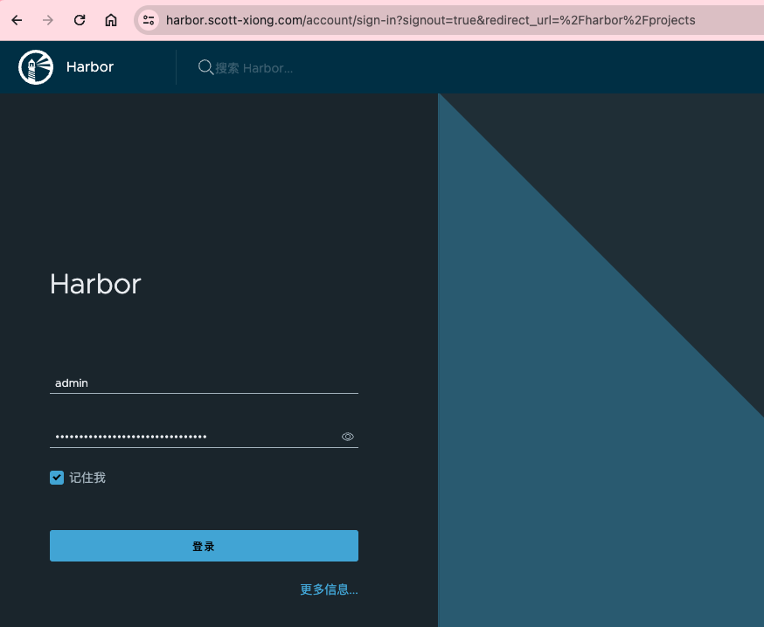
Task: Click the browser forward arrow
Action: [x=48, y=20]
